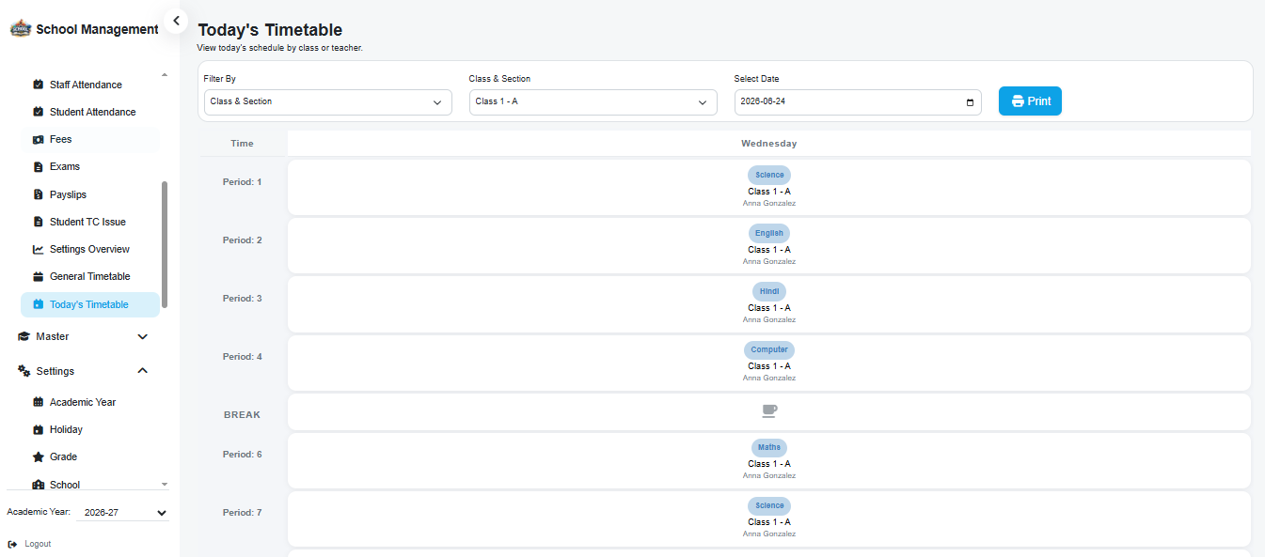1265x557 pixels.
Task: Click the Payslips invoice icon
Action: point(39,194)
